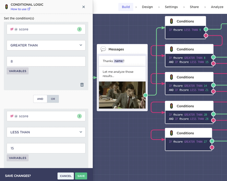The height and width of the screenshot is (181, 227).
Task: Click traffic light icon of GREATER THAN 20 block
Action: coord(172,106)
